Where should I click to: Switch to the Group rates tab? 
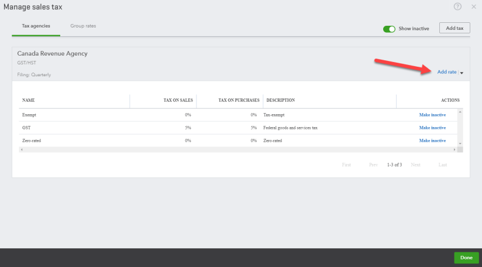pos(83,26)
